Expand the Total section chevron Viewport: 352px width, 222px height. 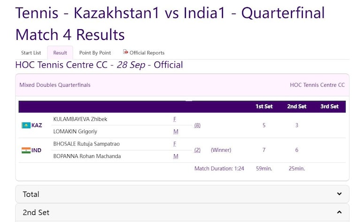(x=339, y=194)
